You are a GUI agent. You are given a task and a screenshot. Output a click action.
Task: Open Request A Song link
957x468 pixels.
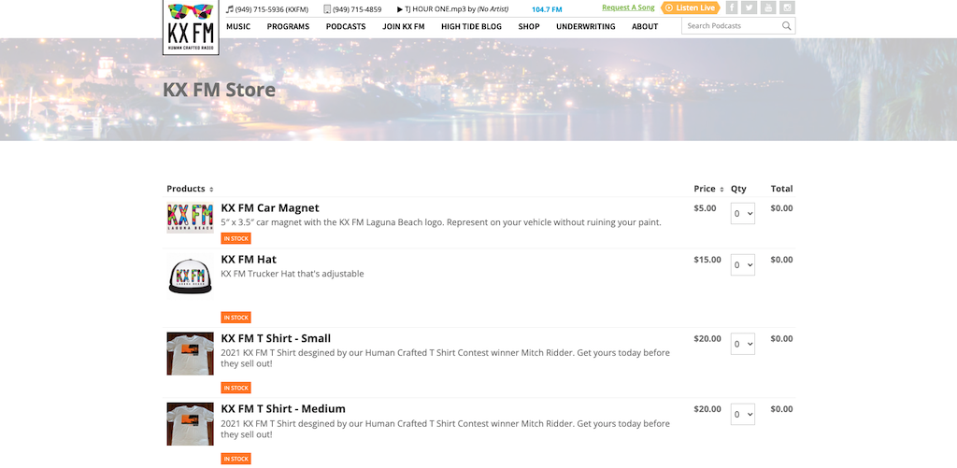pos(628,7)
